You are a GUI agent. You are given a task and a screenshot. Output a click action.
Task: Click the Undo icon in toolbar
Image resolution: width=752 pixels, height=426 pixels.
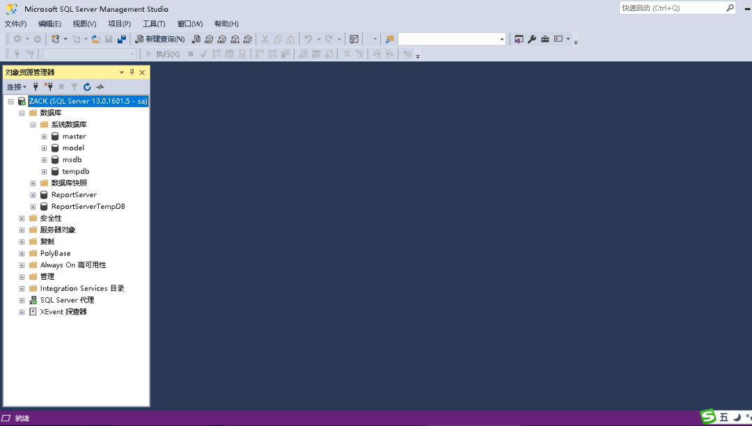tap(308, 39)
